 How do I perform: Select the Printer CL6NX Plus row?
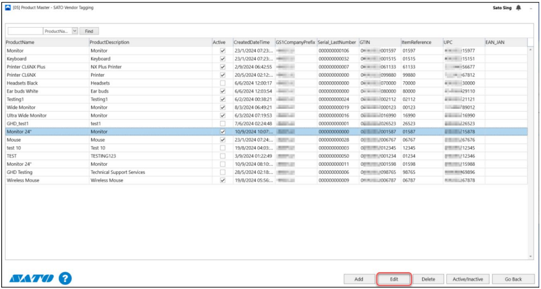pyautogui.click(x=46, y=67)
